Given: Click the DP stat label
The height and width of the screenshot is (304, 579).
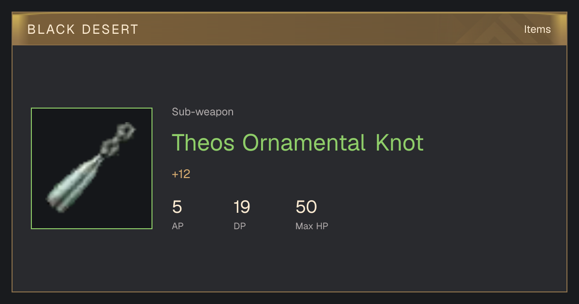Looking at the screenshot, I should 240,226.
